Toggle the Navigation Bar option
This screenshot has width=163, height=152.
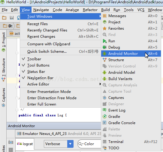click(x=61, y=78)
